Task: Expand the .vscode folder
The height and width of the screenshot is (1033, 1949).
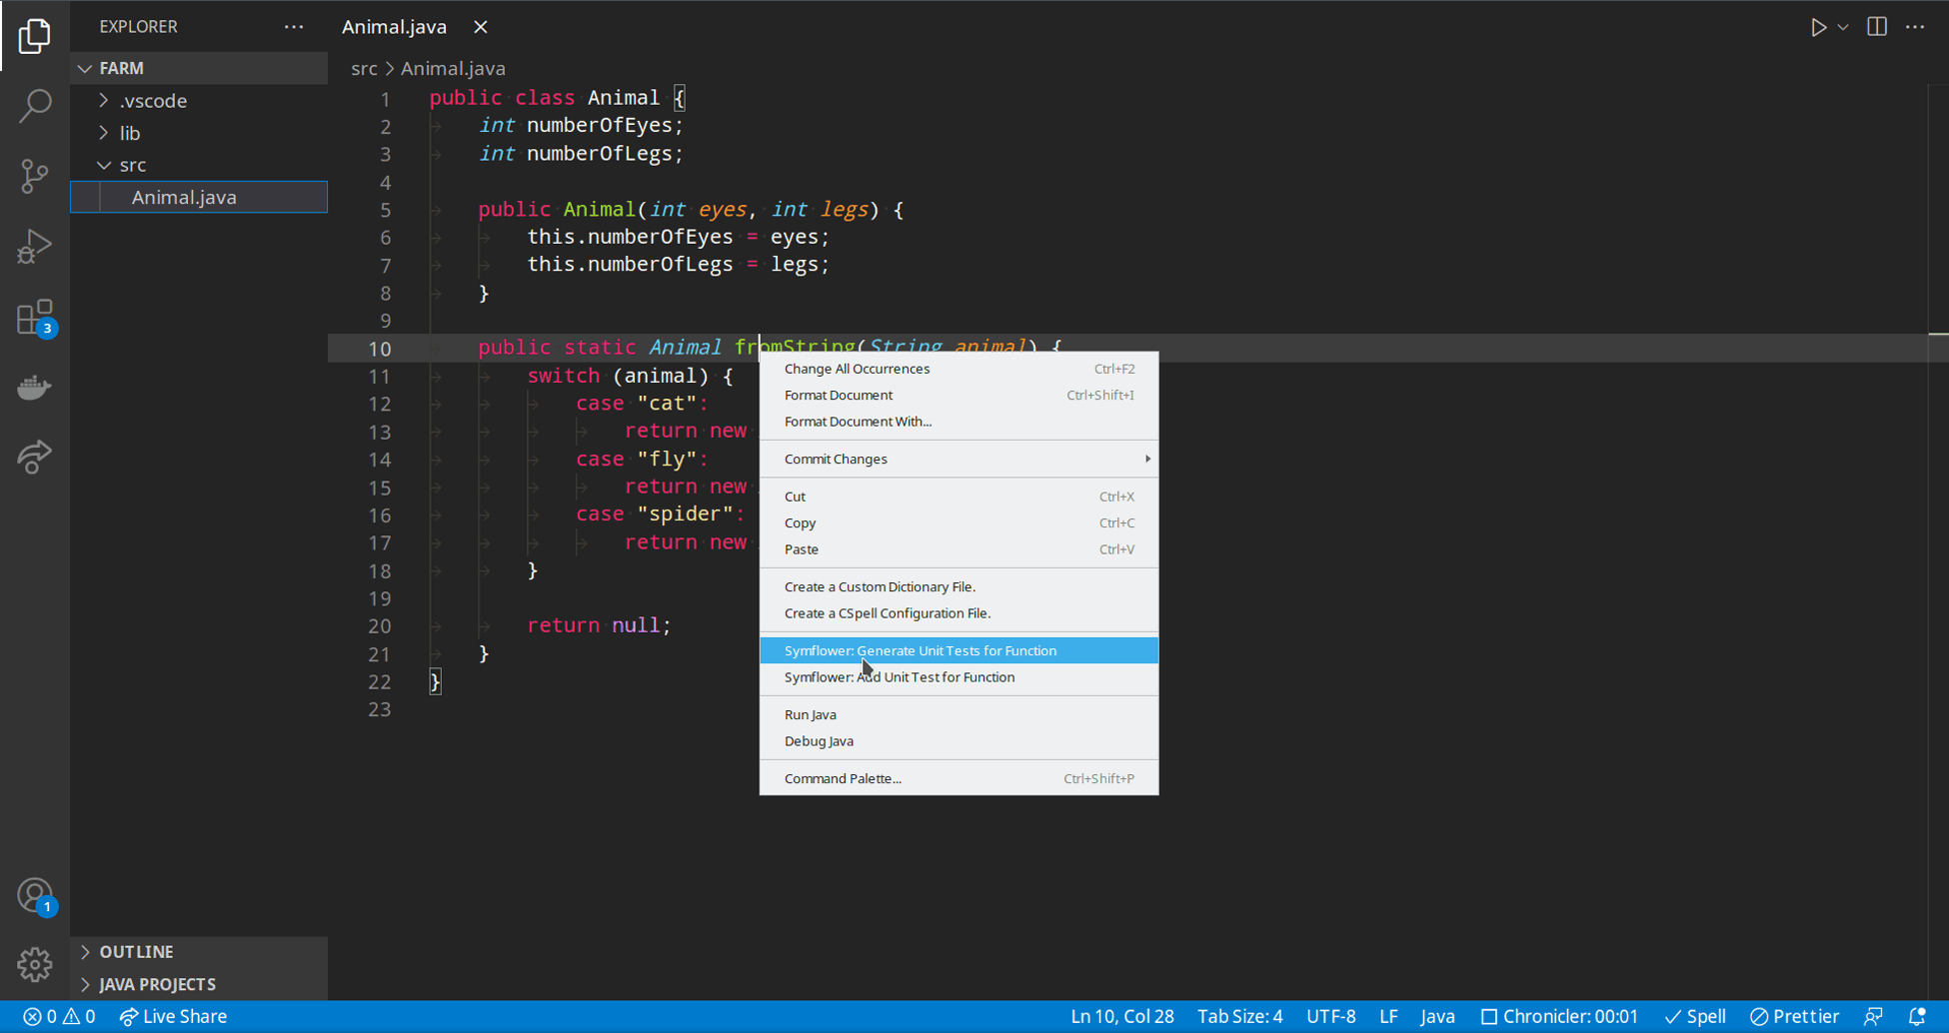Action: [x=199, y=101]
